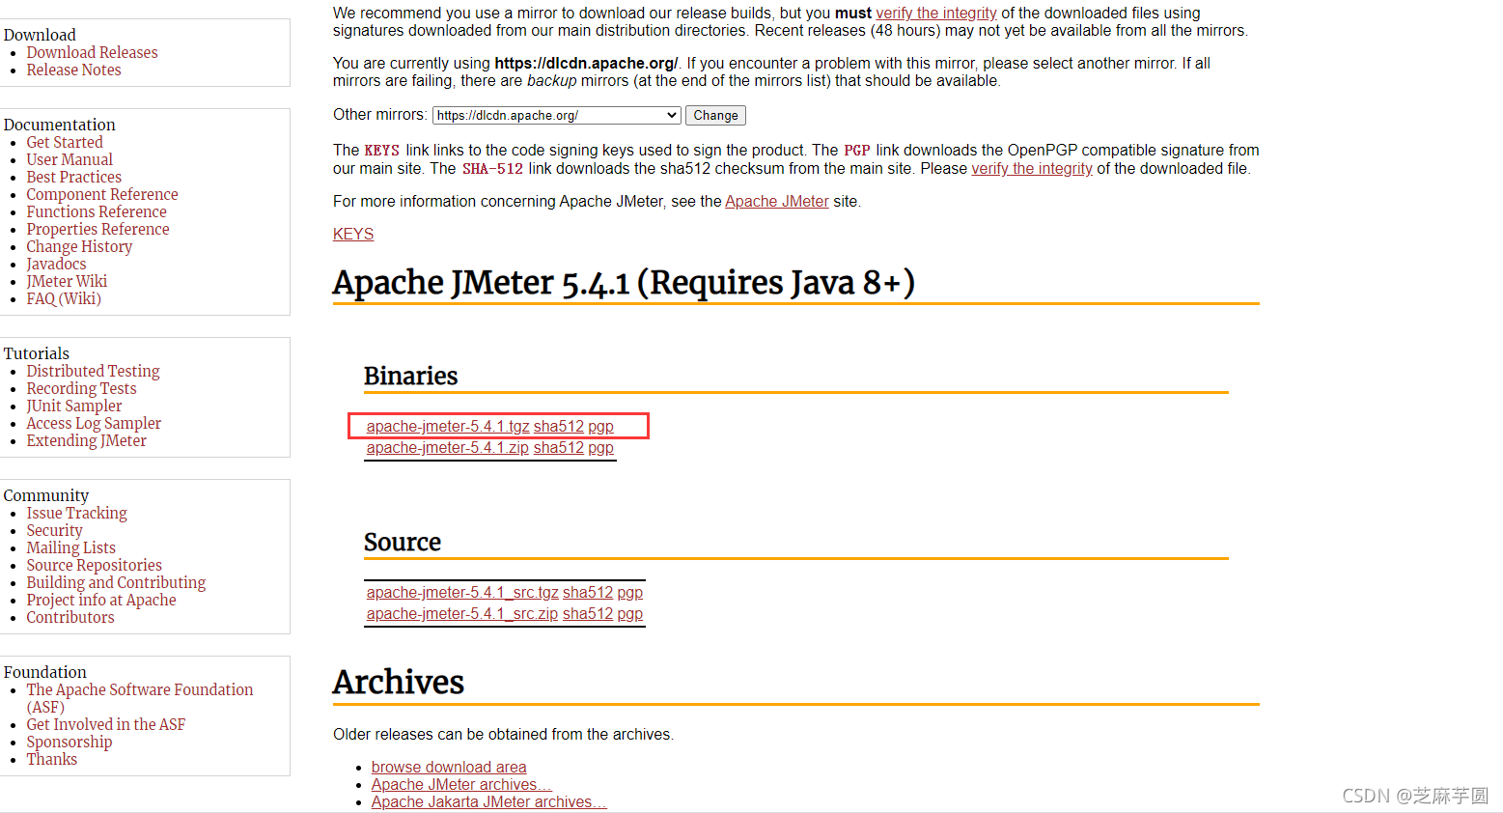
Task: Open the Sponsorship link
Action: point(69,742)
